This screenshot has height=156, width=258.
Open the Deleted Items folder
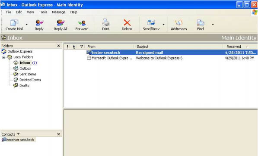point(30,80)
